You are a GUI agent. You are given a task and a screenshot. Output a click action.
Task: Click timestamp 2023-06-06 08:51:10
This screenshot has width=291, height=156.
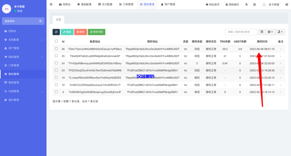click(262, 49)
